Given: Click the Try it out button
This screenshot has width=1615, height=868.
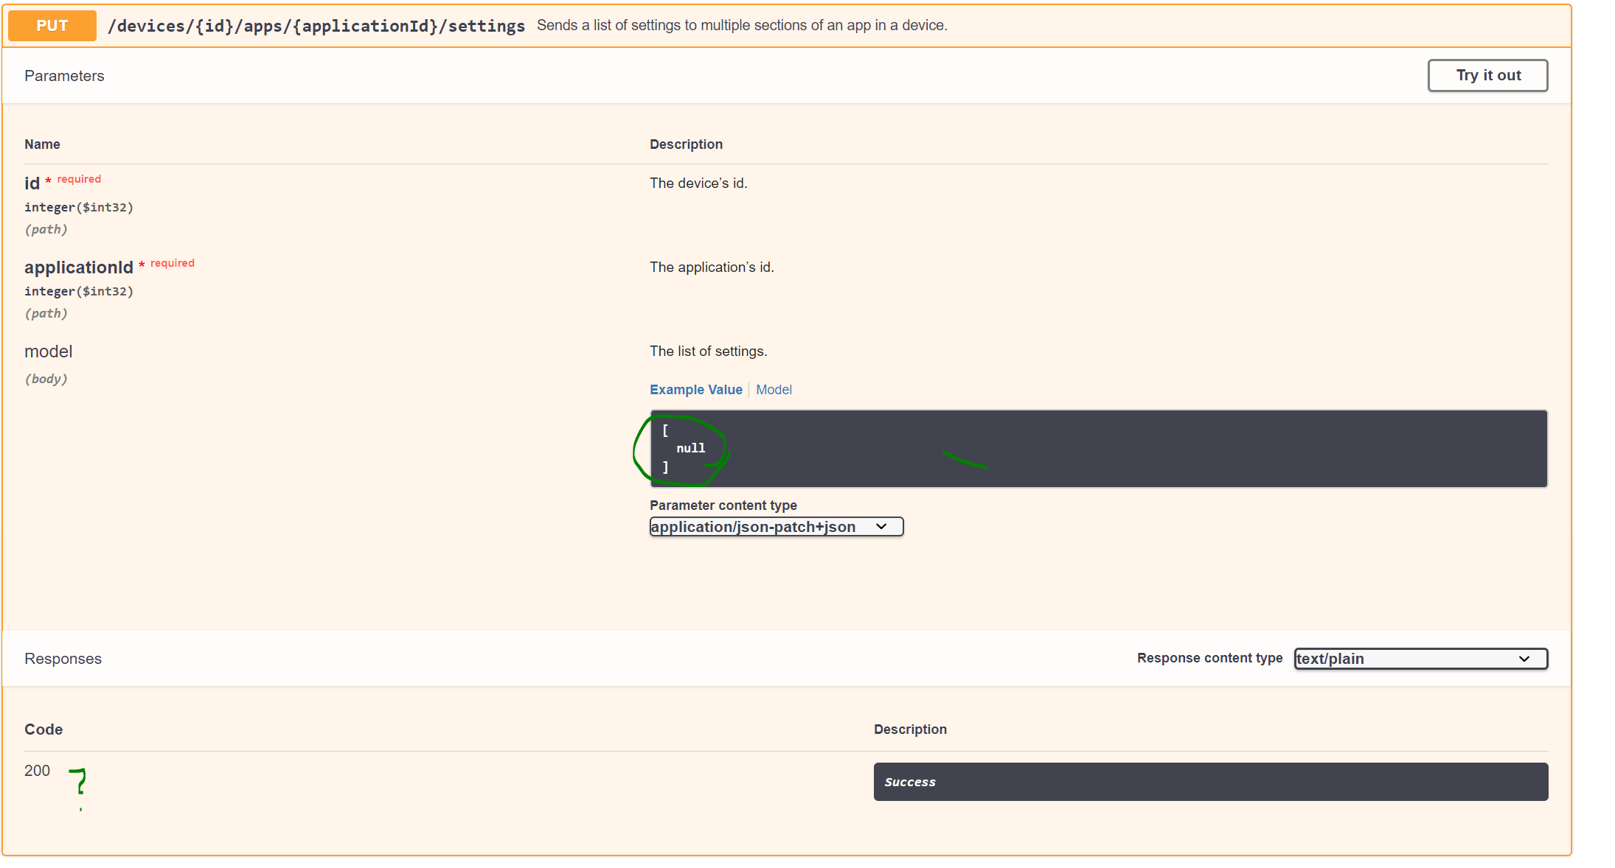Looking at the screenshot, I should pyautogui.click(x=1487, y=75).
